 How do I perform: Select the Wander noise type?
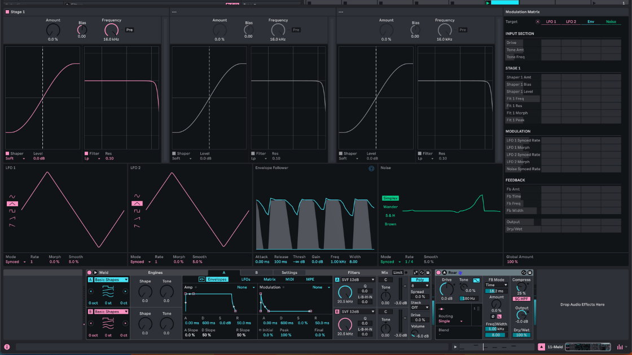[390, 207]
